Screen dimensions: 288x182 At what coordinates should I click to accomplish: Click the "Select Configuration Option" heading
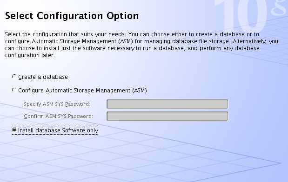point(72,16)
